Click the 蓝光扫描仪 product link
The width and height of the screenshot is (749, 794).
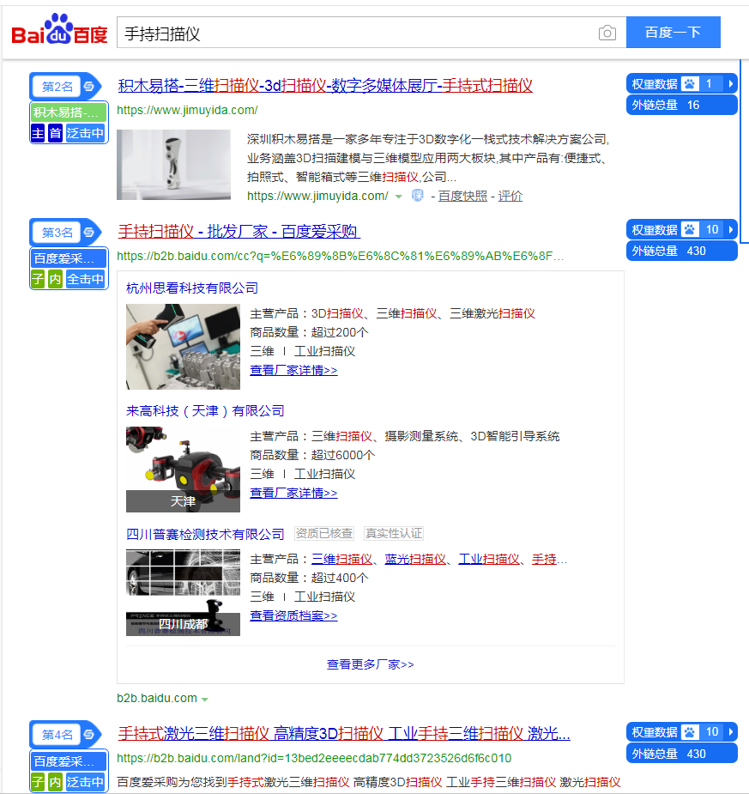click(415, 559)
